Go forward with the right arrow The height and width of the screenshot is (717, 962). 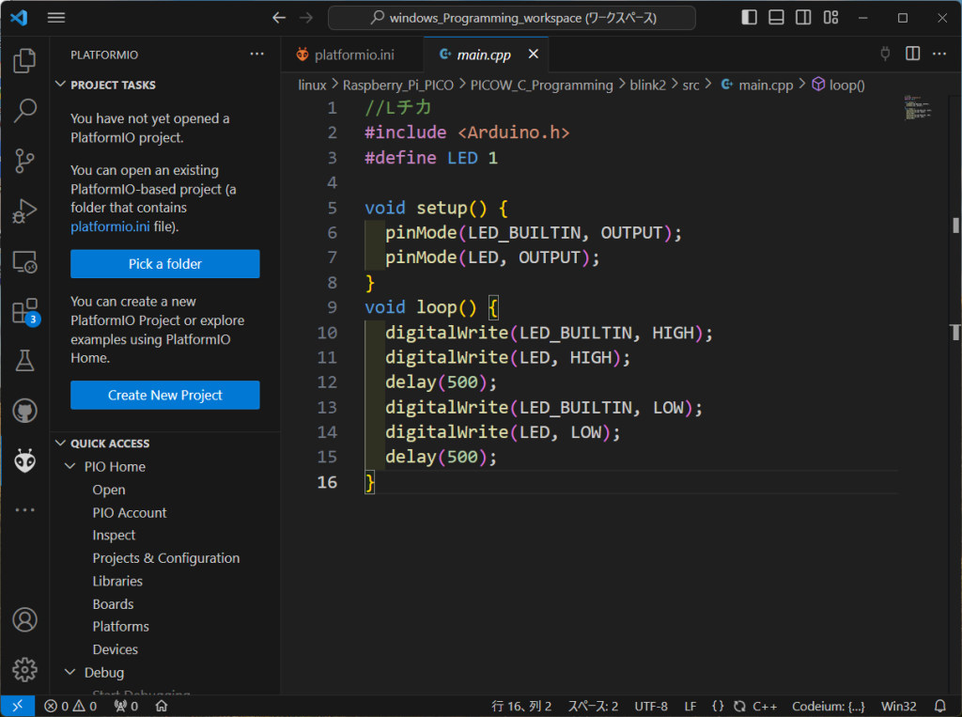306,18
